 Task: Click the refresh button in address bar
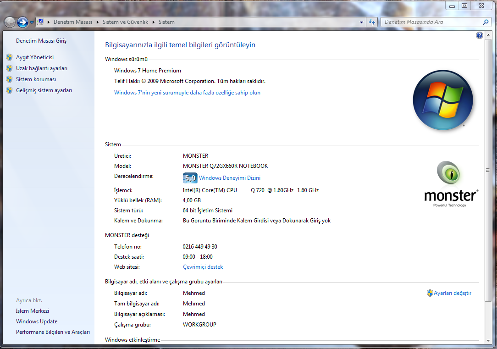click(372, 22)
